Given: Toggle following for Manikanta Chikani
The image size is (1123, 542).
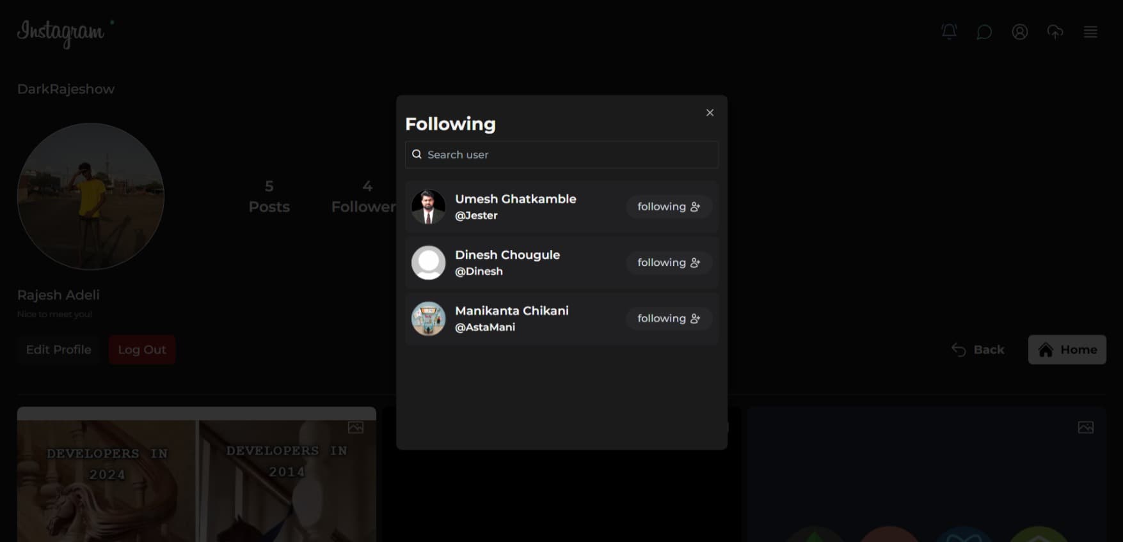Looking at the screenshot, I should 669,318.
